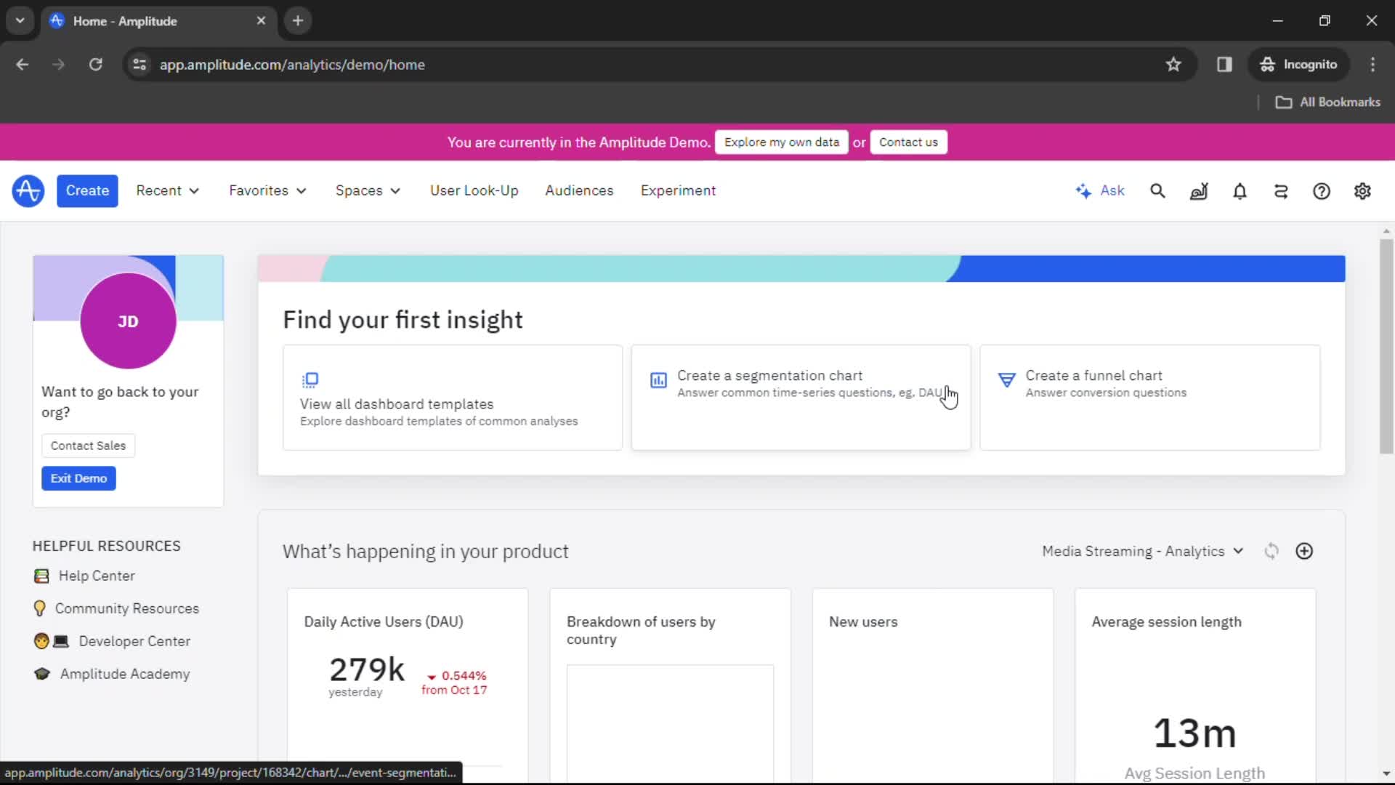This screenshot has height=785, width=1395.
Task: Expand the Favorites dropdown menu
Action: coord(267,190)
